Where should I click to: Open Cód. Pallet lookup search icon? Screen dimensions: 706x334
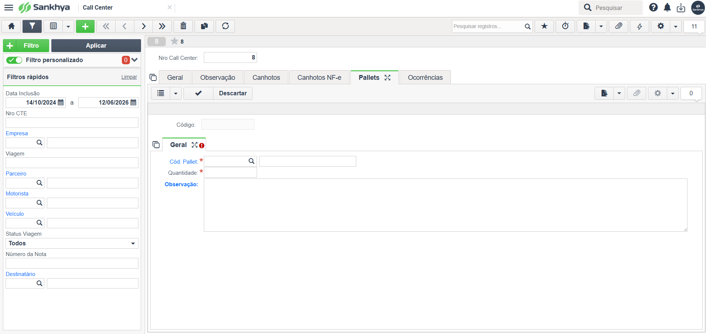coord(251,161)
